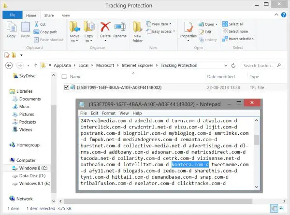
Task: Open the File ribbon tab
Action: [x=13, y=15]
